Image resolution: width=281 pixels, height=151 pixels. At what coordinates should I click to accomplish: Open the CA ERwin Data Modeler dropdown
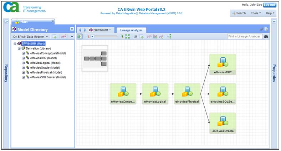[x=30, y=36]
